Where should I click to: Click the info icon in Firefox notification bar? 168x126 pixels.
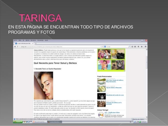(x=14, y=119)
